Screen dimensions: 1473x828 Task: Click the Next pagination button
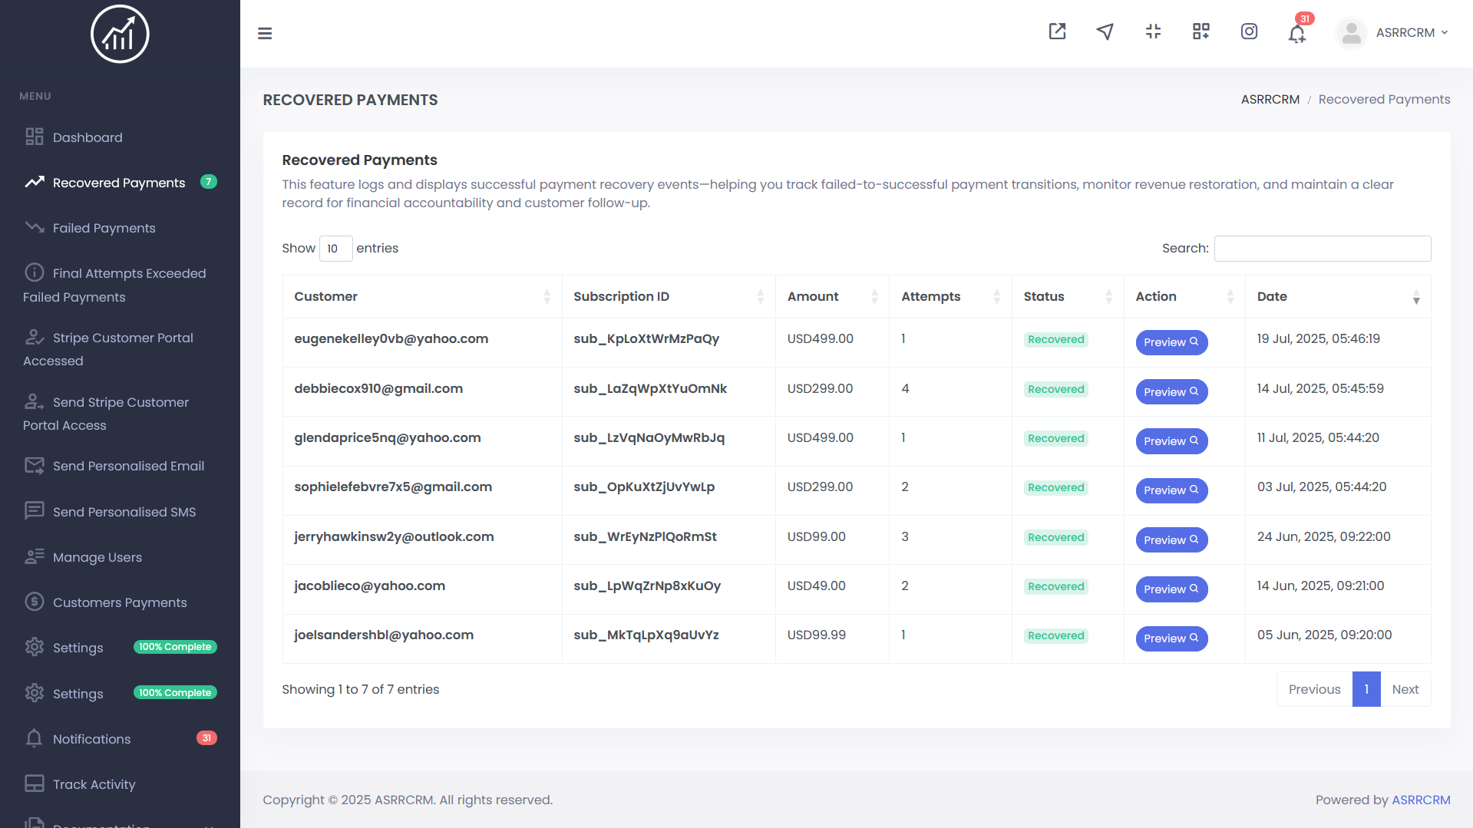coord(1405,689)
